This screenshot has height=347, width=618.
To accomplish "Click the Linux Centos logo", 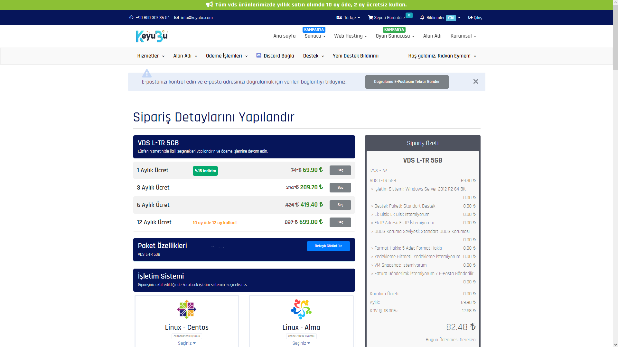I will (187, 309).
